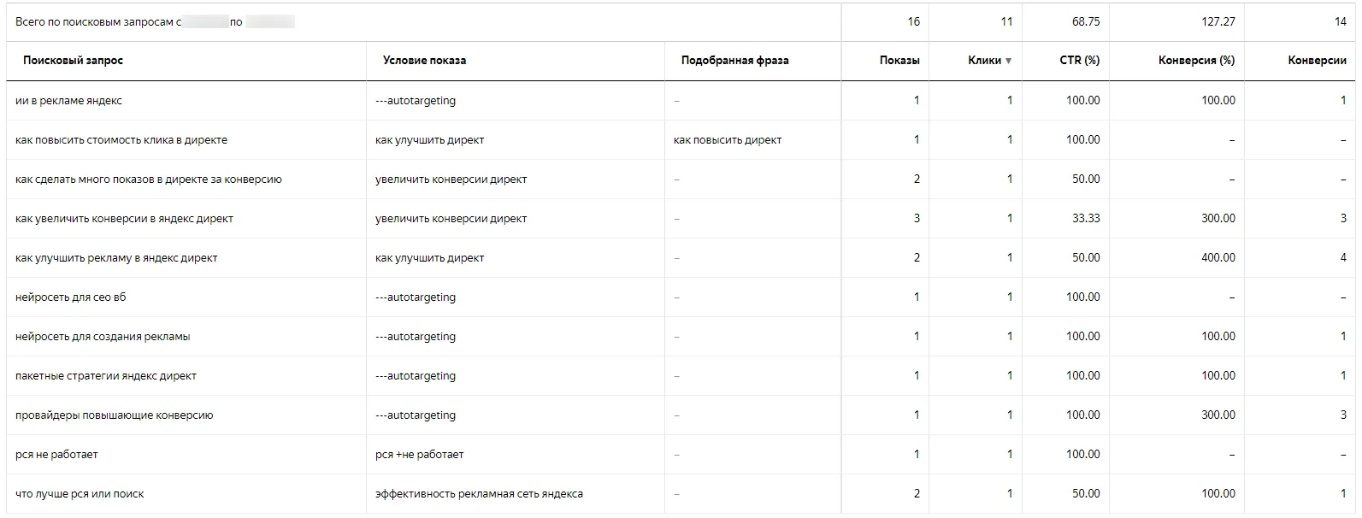The height and width of the screenshot is (518, 1362).
Task: Click condition 'эффективность рекламная сеть яндекса'
Action: click(x=480, y=494)
